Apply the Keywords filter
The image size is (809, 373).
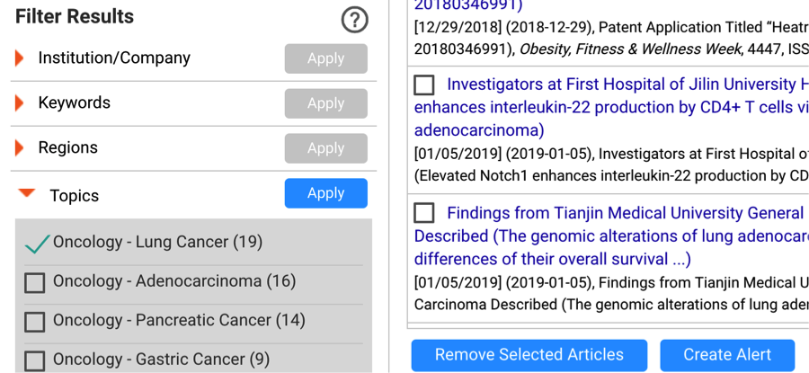click(x=326, y=103)
